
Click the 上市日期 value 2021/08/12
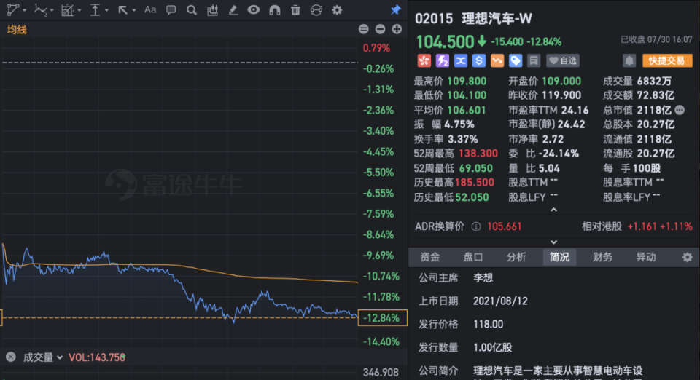point(500,301)
